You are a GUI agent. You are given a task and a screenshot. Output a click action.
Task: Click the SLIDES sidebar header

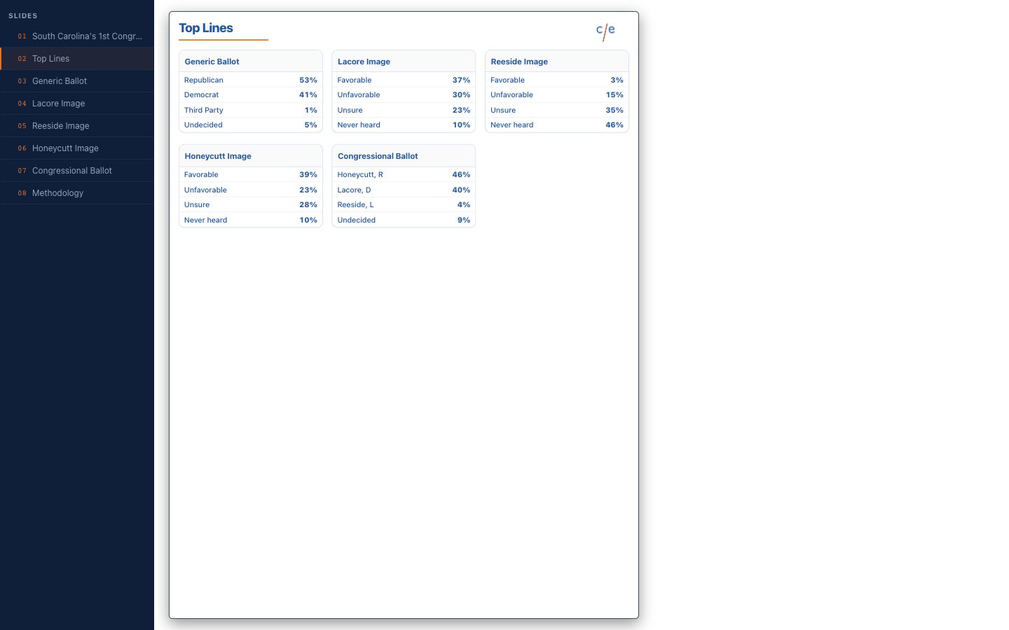(x=23, y=15)
